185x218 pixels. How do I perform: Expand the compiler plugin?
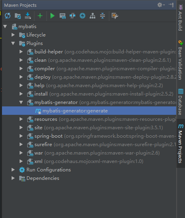click(x=21, y=69)
